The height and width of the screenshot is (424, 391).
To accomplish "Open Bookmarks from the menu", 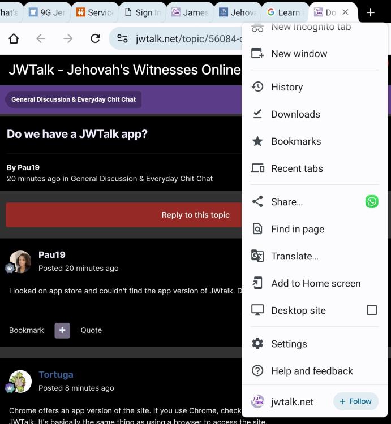I will 315,141.
